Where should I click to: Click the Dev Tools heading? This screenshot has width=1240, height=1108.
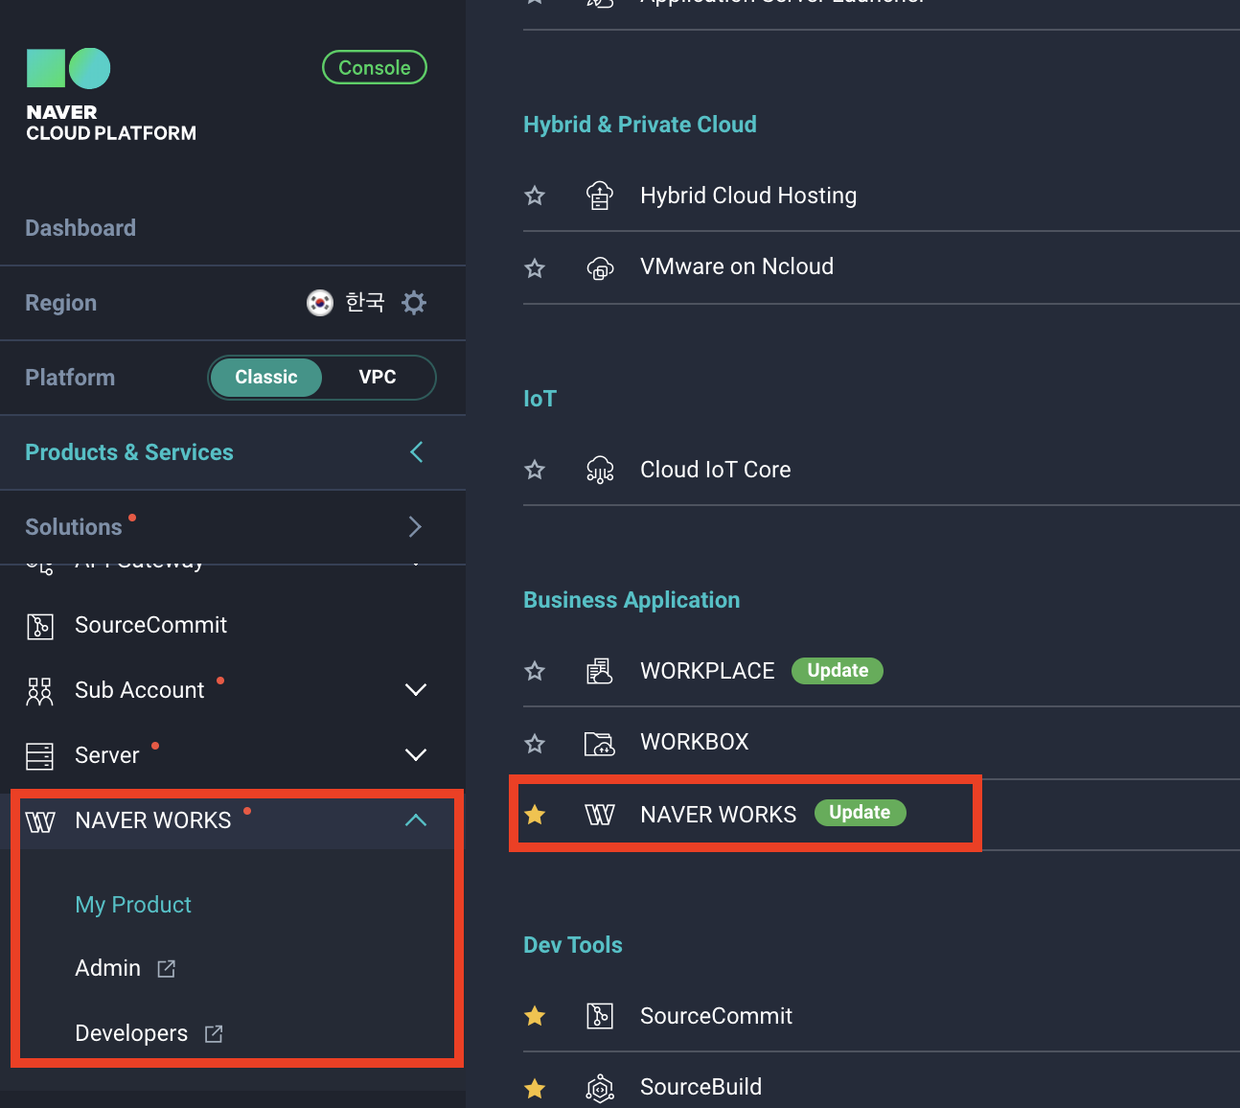pyautogui.click(x=573, y=945)
